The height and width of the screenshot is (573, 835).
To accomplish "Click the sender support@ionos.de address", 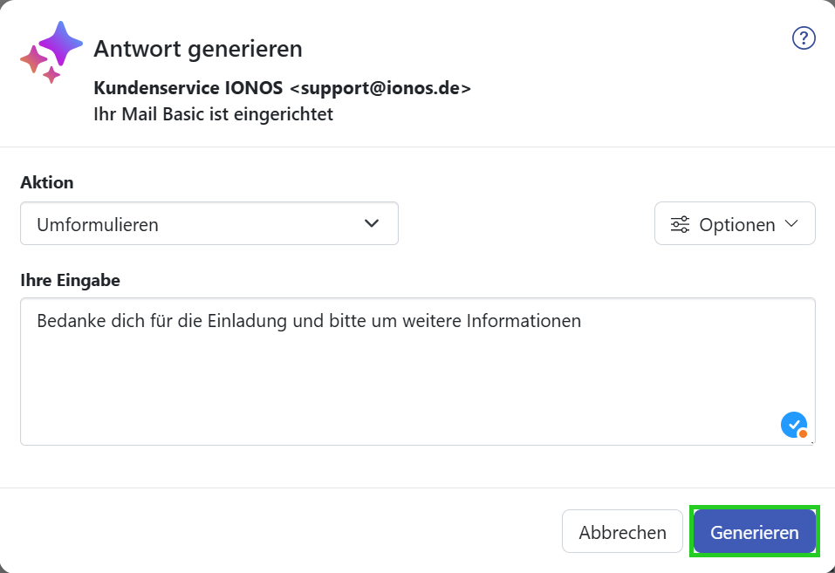I will (x=380, y=88).
